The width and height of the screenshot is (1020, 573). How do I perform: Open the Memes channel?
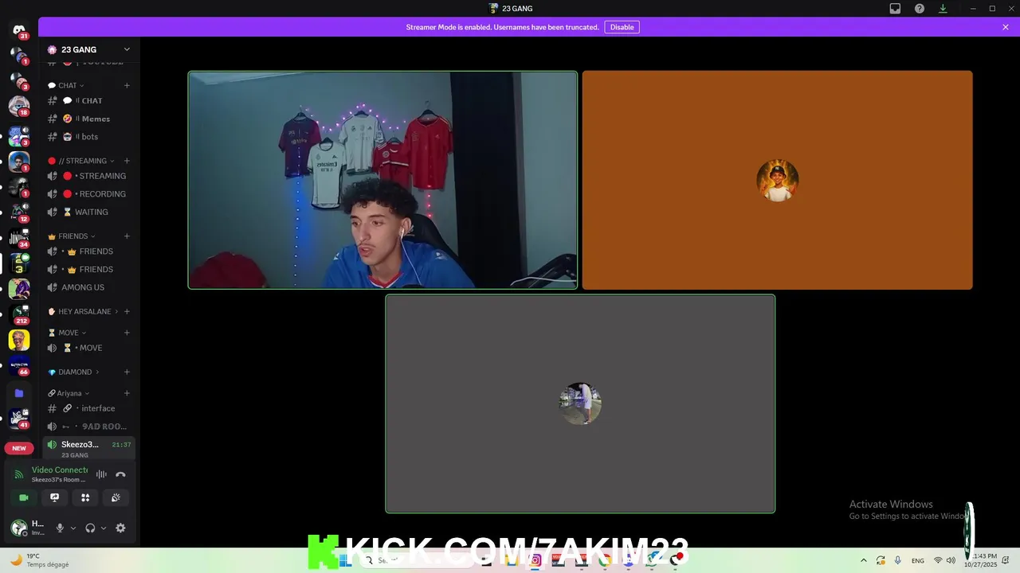[88, 119]
